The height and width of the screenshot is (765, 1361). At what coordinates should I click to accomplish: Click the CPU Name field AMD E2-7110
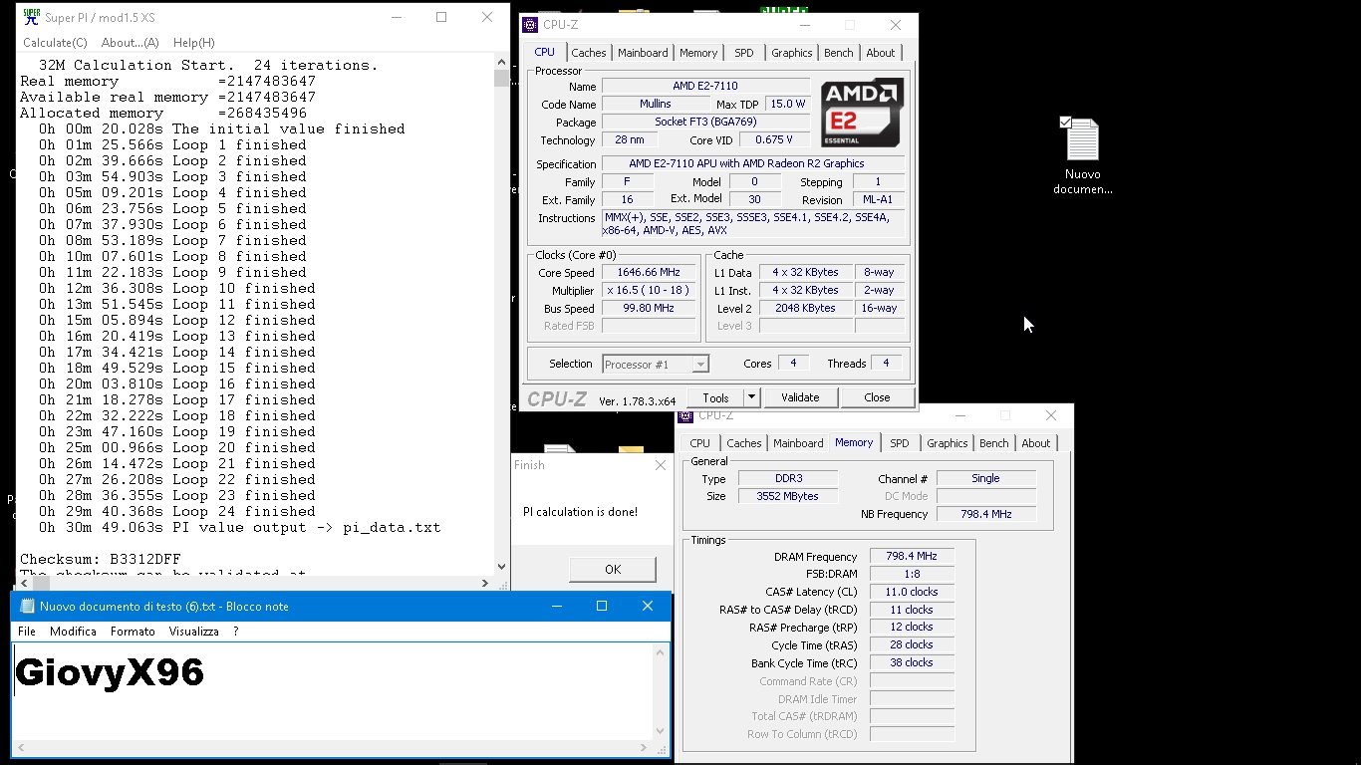point(705,87)
